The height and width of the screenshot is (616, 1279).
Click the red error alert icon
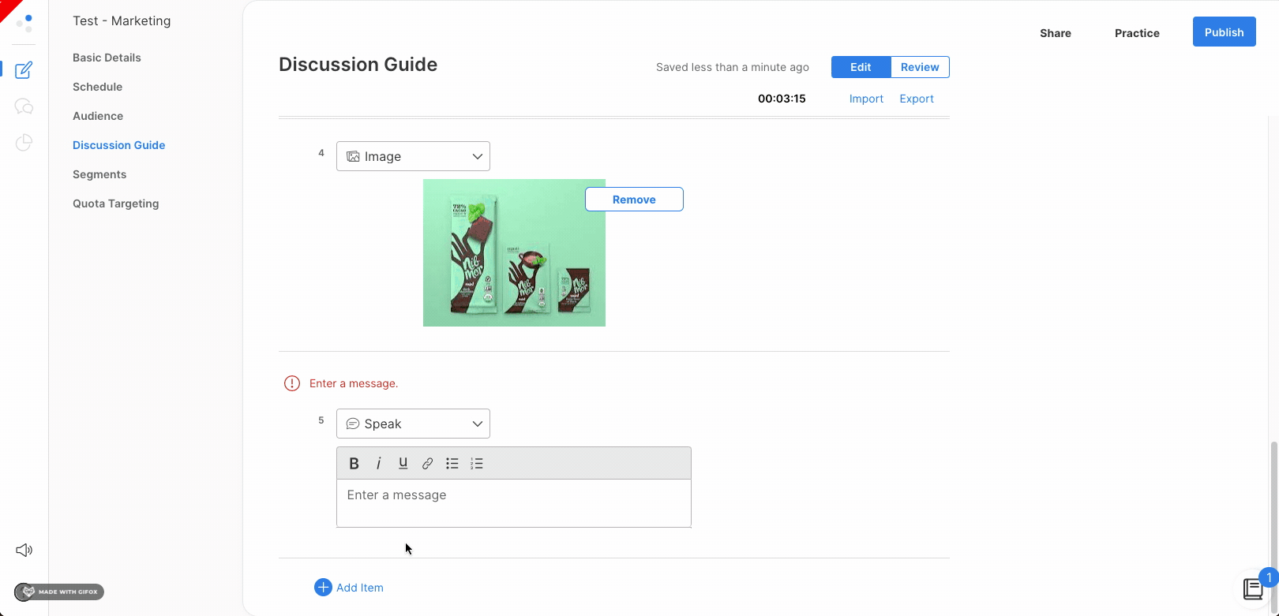click(292, 383)
